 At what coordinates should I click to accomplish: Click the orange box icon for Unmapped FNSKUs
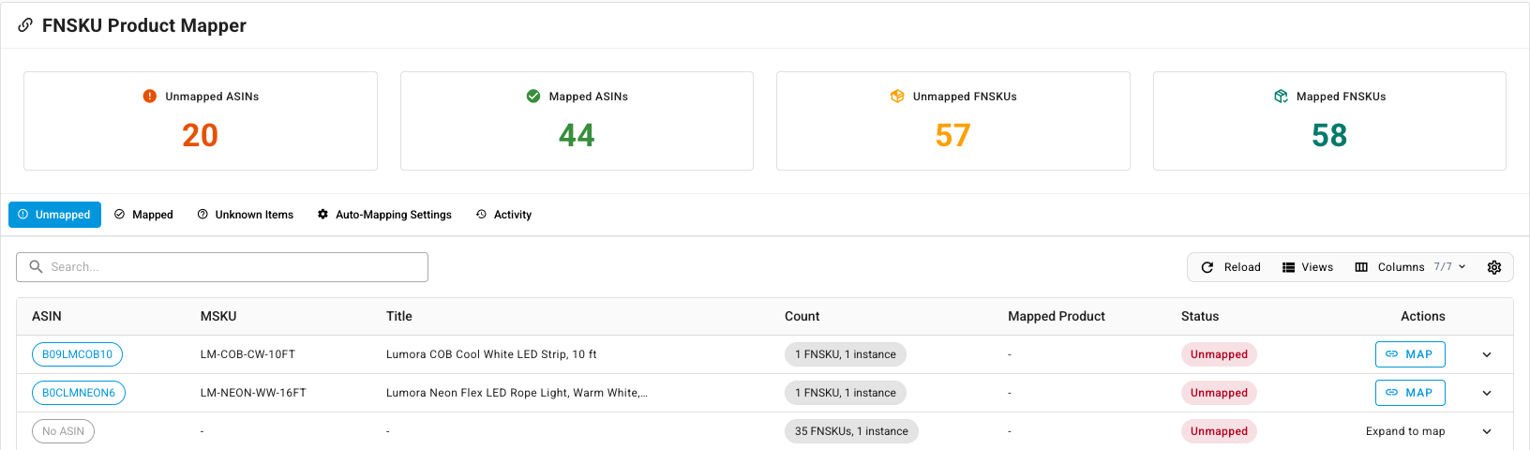(x=897, y=96)
